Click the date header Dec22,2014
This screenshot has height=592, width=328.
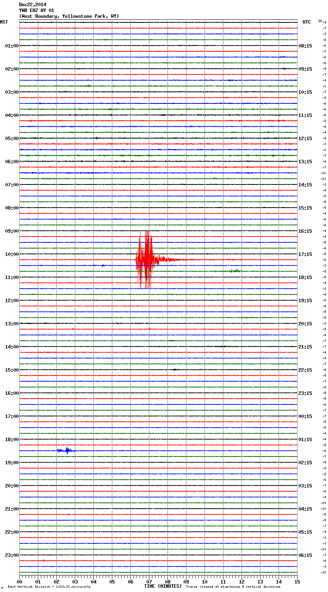(32, 5)
